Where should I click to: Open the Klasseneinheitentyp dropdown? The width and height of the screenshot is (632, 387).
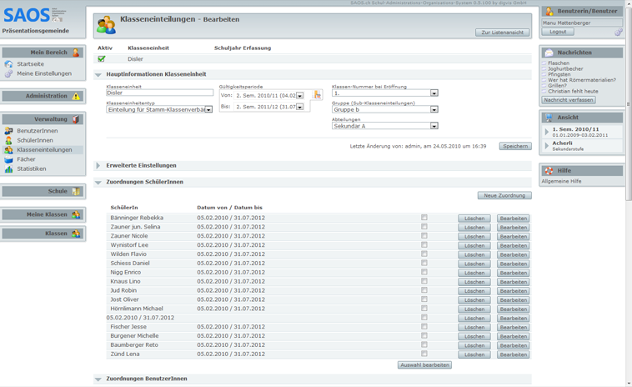click(x=208, y=109)
